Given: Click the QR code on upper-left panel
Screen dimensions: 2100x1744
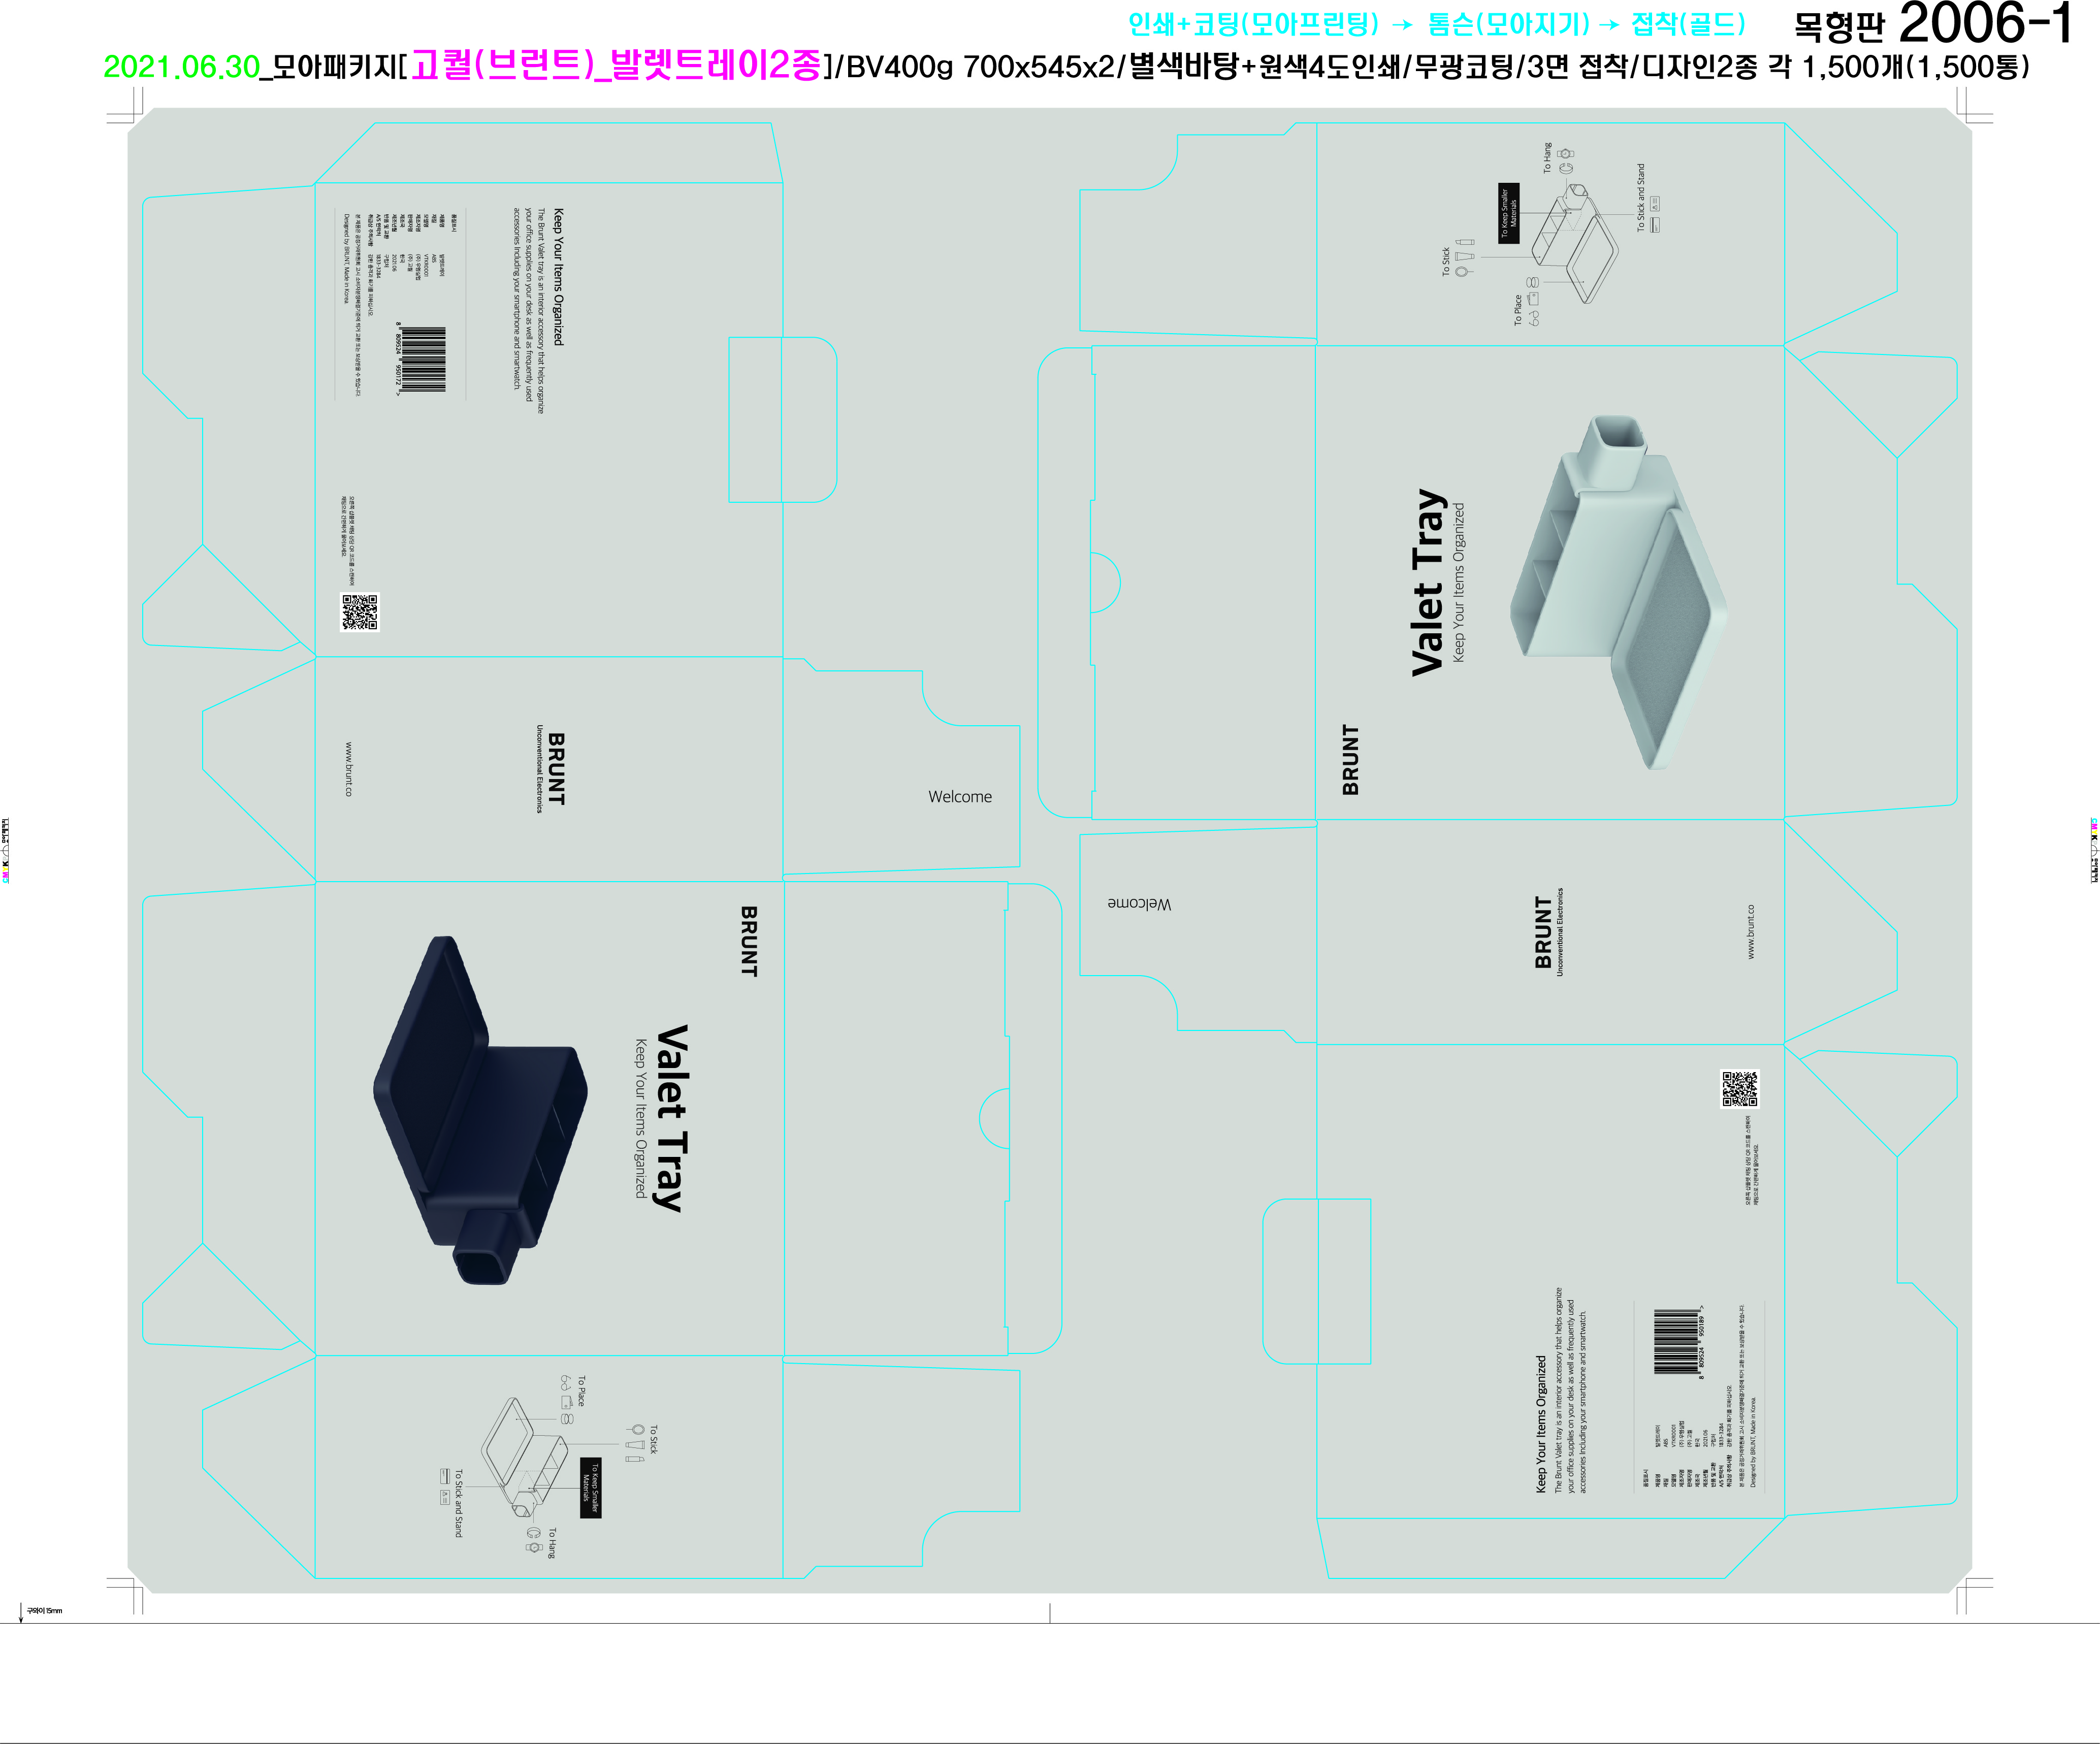Looking at the screenshot, I should [360, 612].
